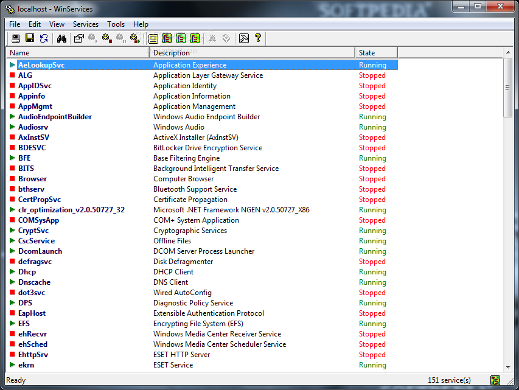The height and width of the screenshot is (390, 519).
Task: Sort by the Name column header
Action: tap(78, 53)
